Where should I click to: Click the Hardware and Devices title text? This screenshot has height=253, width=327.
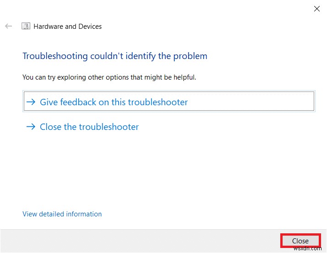click(68, 27)
